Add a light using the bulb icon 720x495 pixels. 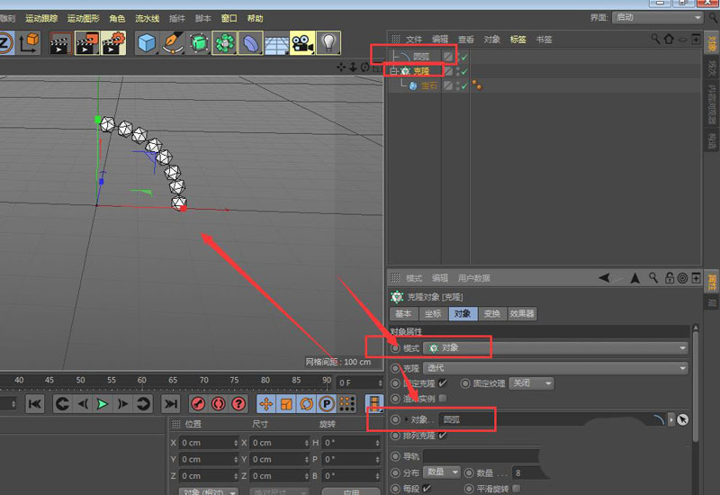point(328,42)
